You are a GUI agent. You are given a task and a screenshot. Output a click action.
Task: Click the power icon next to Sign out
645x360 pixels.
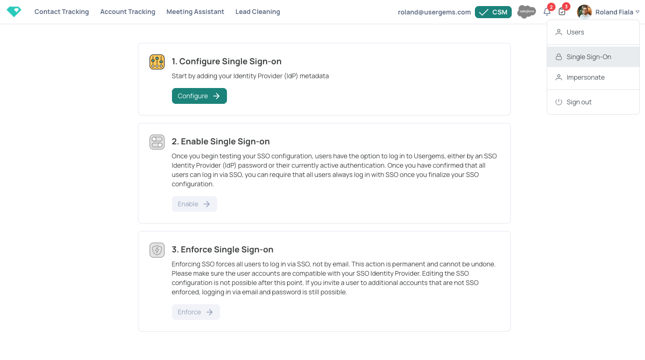click(558, 102)
